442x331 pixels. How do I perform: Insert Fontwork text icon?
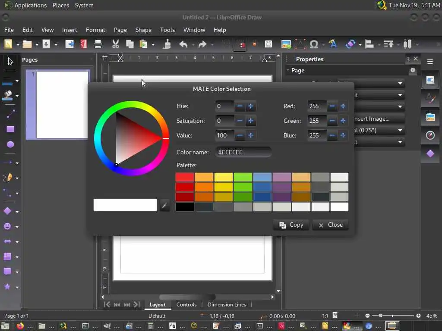coord(333,44)
